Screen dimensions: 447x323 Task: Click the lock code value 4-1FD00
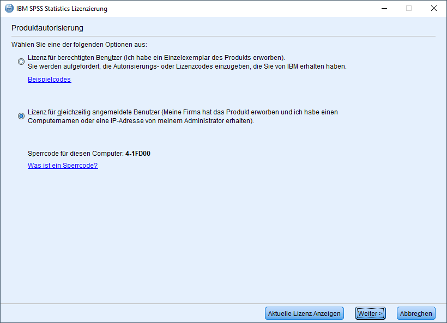point(138,154)
